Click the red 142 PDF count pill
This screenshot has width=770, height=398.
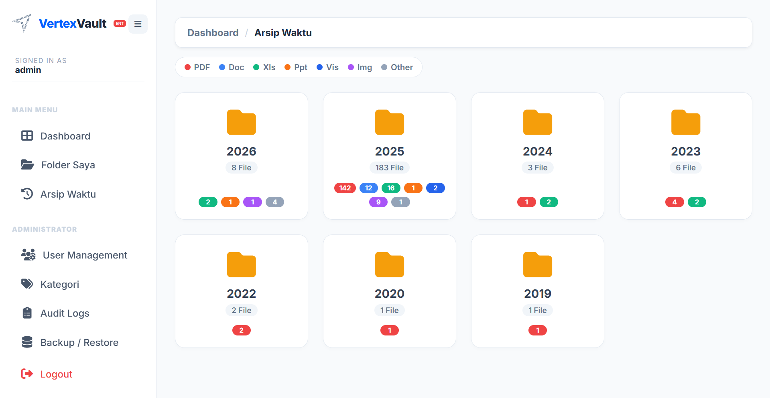click(345, 188)
